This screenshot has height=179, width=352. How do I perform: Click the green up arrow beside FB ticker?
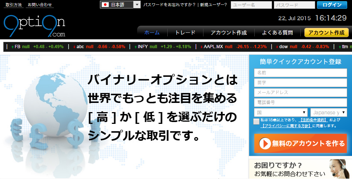coord(12,47)
